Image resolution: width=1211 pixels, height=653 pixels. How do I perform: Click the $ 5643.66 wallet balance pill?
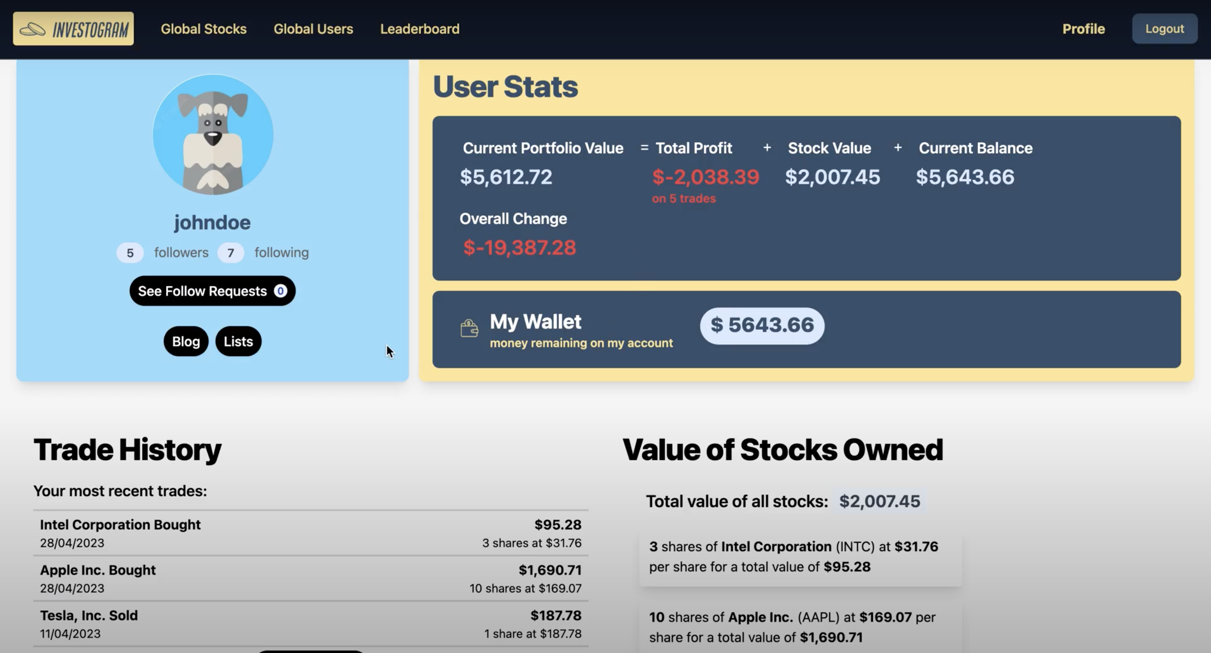762,326
